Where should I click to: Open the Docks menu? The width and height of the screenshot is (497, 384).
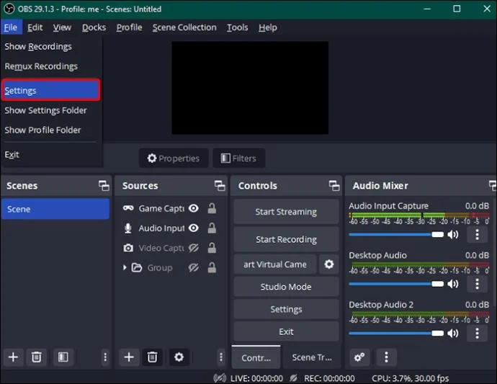point(94,27)
